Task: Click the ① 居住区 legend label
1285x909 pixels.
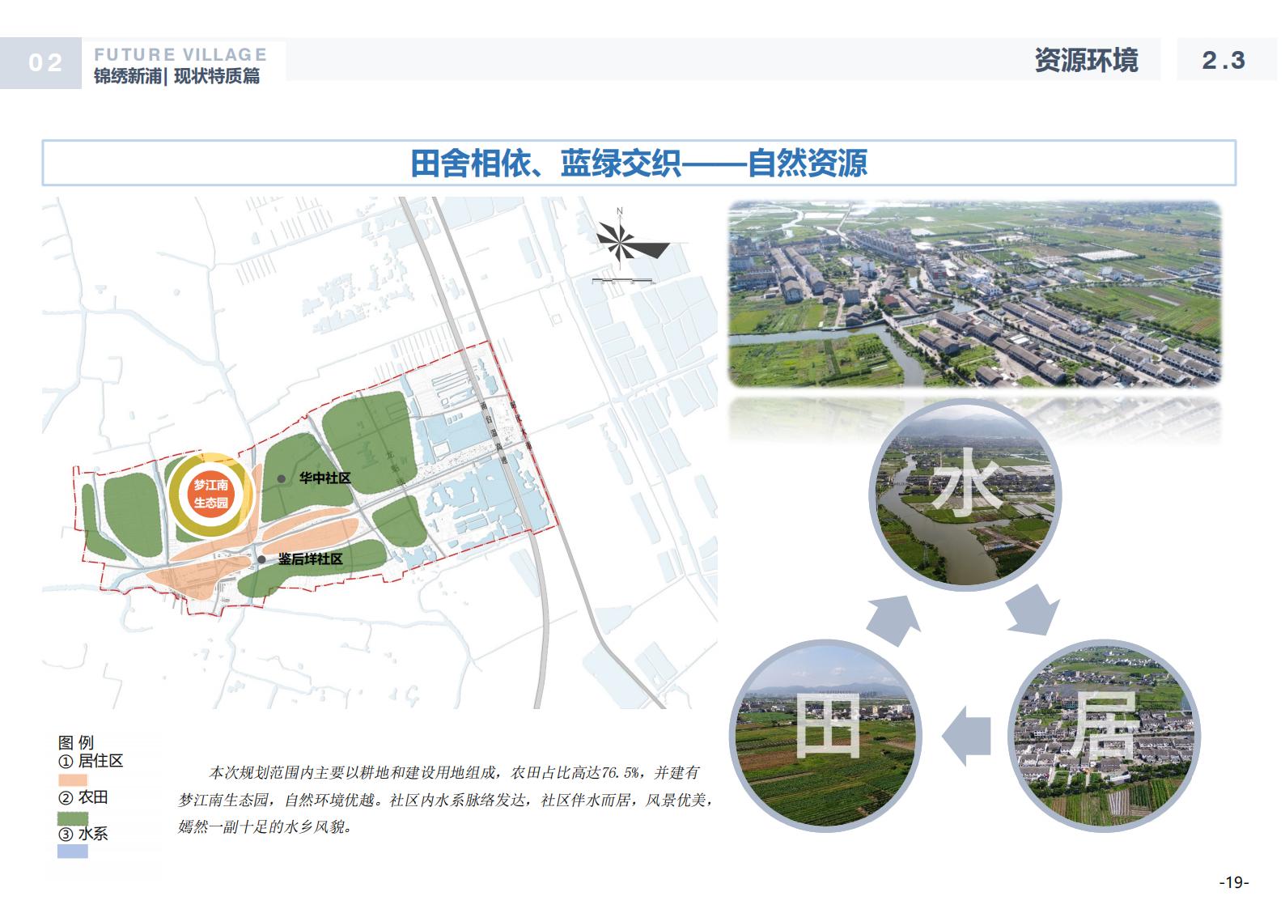Action: coord(91,761)
